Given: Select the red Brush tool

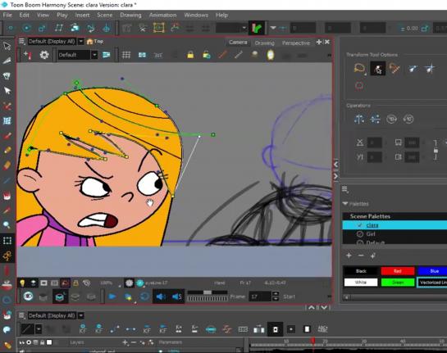Looking at the screenshot, I should (x=7, y=136).
